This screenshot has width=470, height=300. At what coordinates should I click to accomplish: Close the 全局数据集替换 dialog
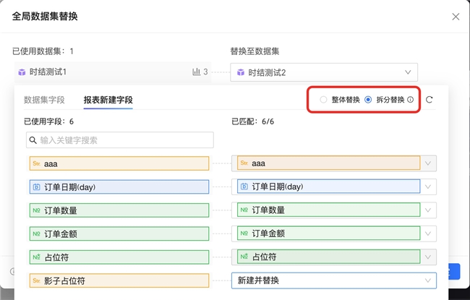coord(455,16)
